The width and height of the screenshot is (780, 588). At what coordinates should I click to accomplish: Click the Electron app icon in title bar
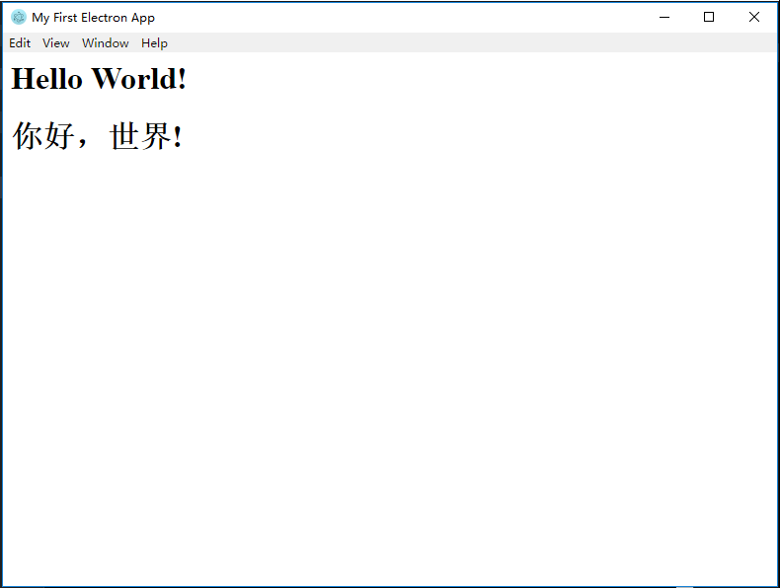(19, 18)
